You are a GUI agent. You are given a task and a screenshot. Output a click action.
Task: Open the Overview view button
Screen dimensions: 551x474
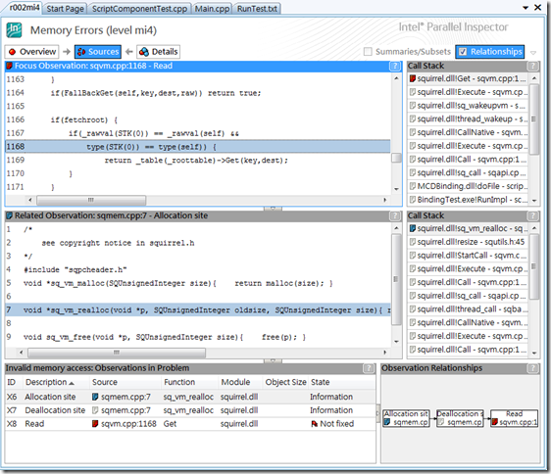[x=32, y=52]
